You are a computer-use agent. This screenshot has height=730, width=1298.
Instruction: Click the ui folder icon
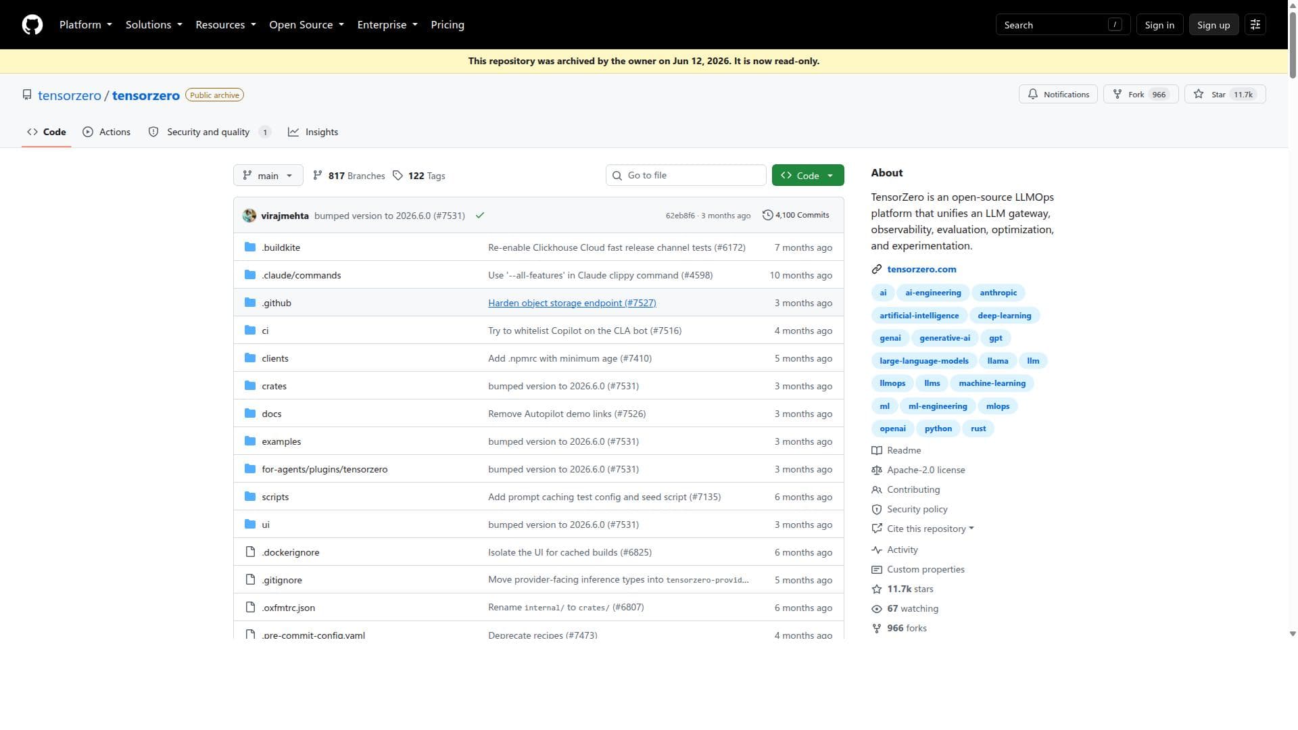pos(250,525)
